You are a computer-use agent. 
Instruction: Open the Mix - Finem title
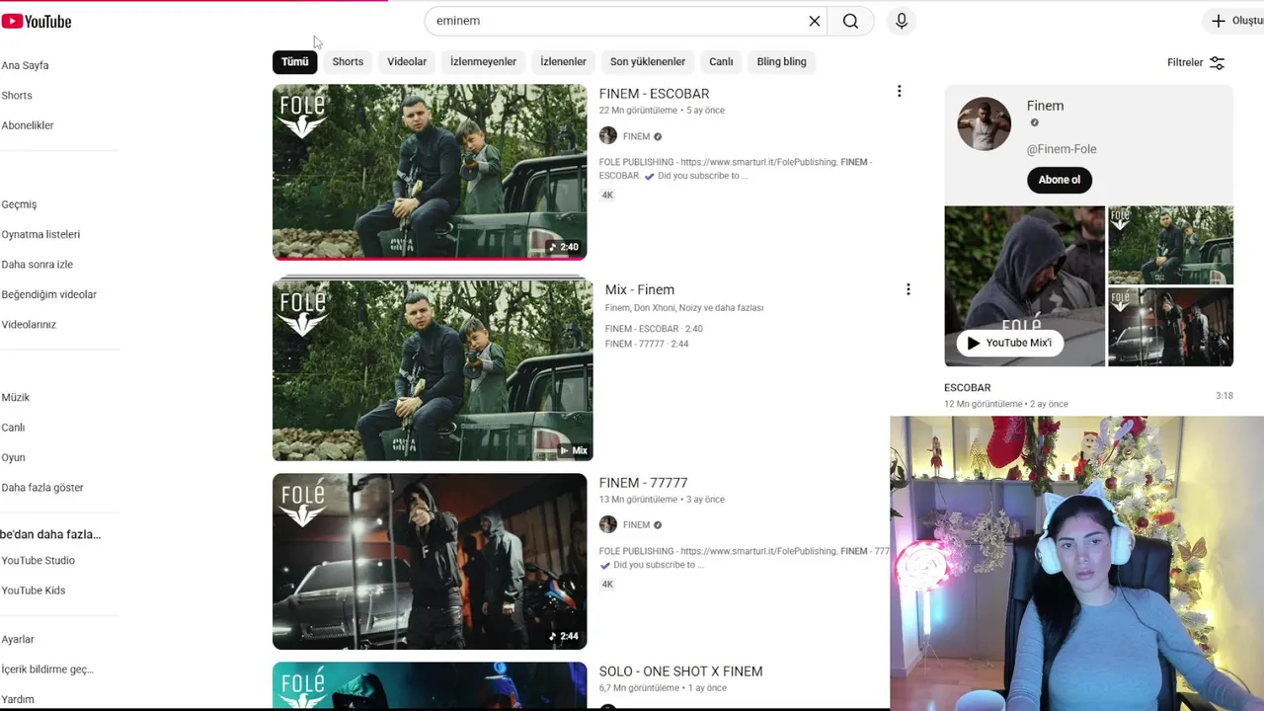(x=640, y=289)
